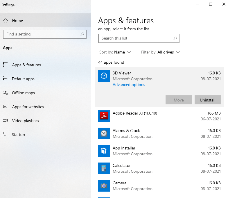The image size is (228, 198).
Task: Click the Move button for 3D Viewer
Action: tap(179, 100)
